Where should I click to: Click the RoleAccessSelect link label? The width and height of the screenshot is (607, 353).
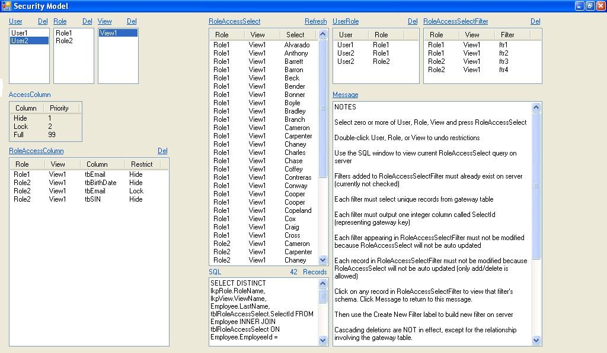234,21
